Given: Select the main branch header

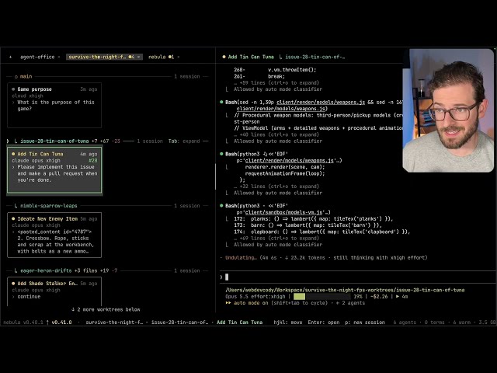Looking at the screenshot, I should 23,76.
